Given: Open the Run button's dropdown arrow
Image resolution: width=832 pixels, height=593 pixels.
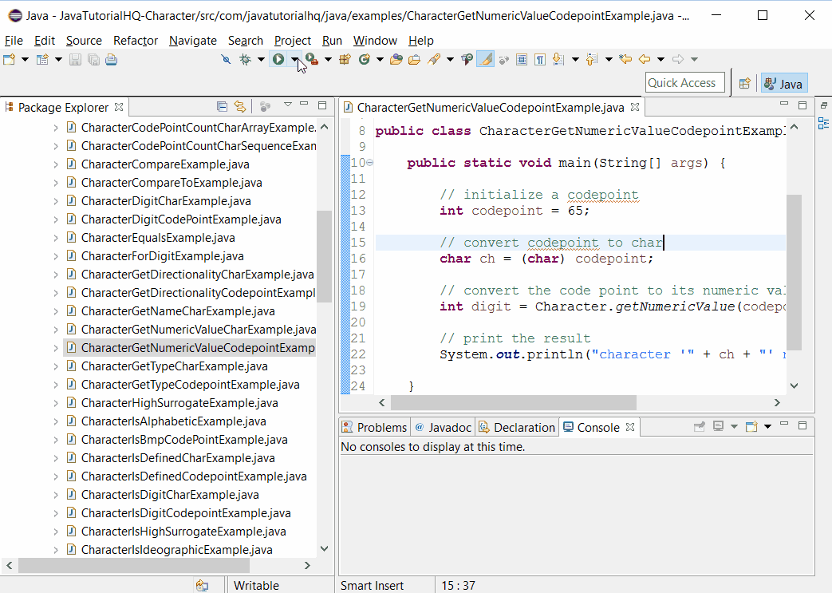Looking at the screenshot, I should 295,59.
